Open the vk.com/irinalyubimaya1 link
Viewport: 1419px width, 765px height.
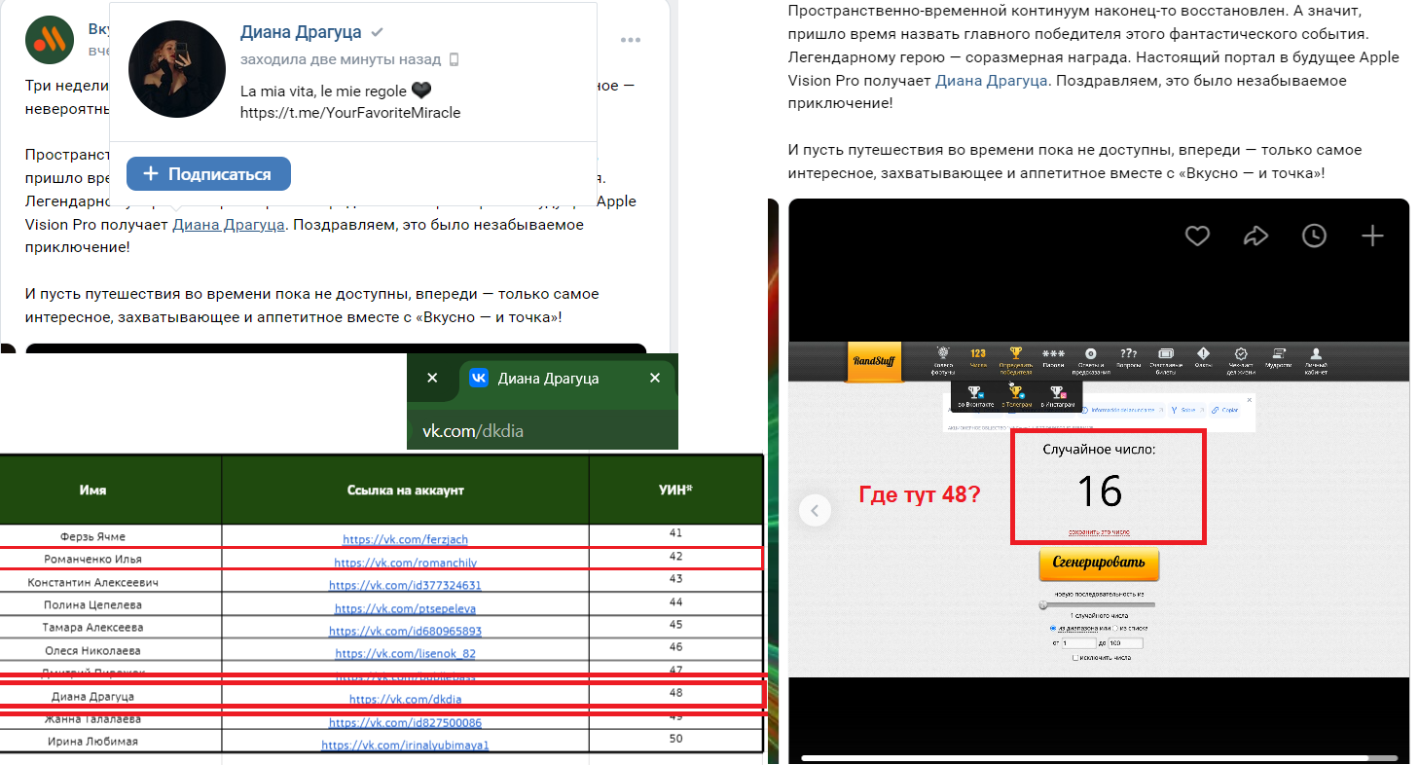tap(405, 746)
